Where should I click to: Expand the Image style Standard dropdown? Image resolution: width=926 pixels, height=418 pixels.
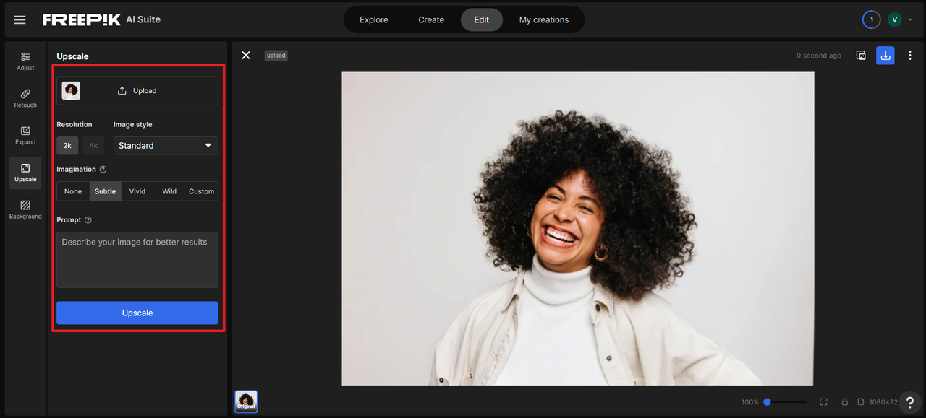[165, 146]
